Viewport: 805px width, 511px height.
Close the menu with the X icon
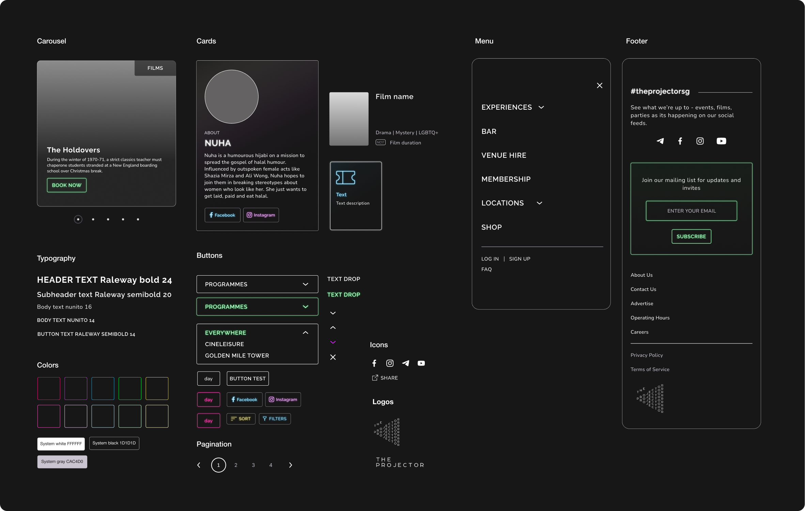tap(600, 86)
